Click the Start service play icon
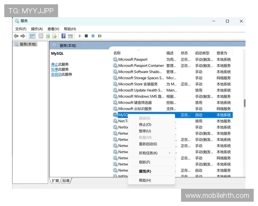Viewport: 258px width, 206px height. 80,36
